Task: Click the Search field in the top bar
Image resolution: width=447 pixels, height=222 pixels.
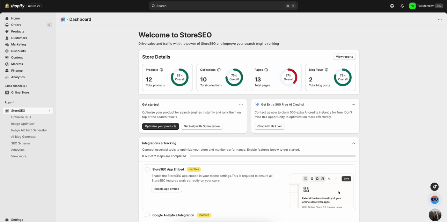Action: pos(223,6)
